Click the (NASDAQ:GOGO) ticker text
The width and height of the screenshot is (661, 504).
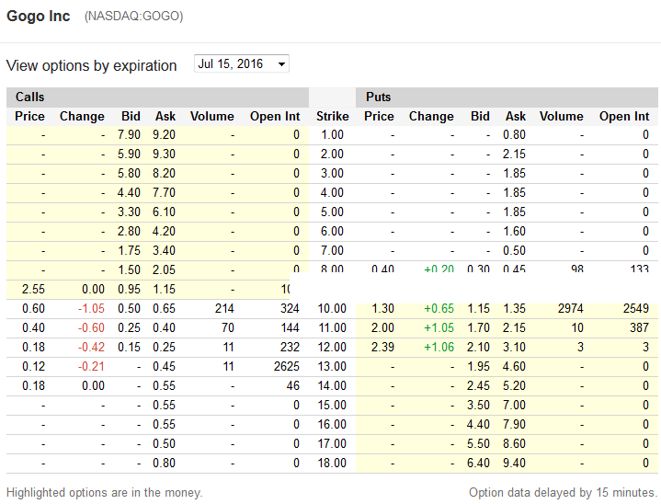point(133,17)
